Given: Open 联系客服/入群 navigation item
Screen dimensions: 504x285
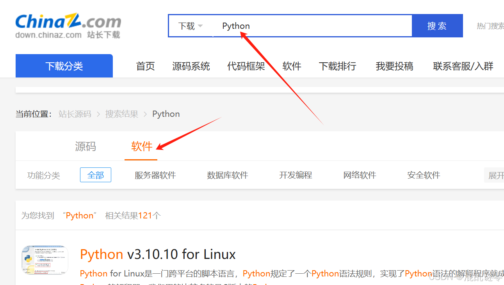Looking at the screenshot, I should coord(463,66).
